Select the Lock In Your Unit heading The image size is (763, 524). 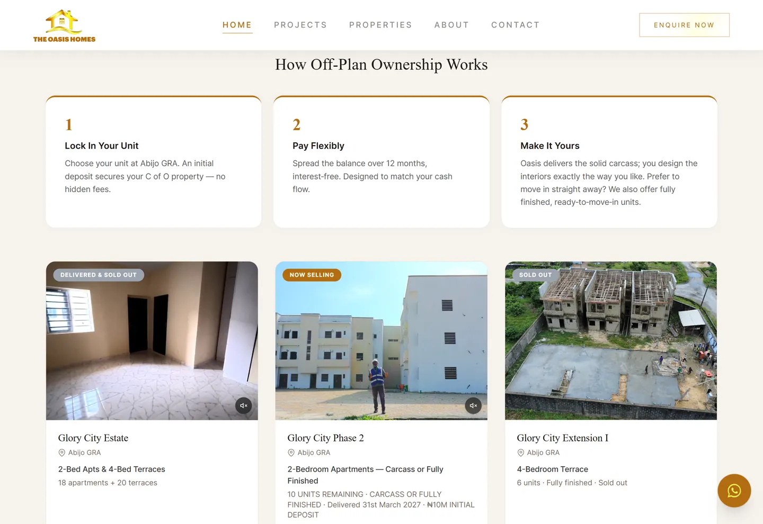[102, 146]
